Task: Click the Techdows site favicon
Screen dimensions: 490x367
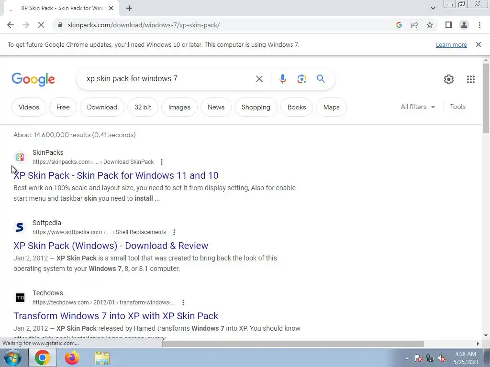Action: pyautogui.click(x=20, y=297)
